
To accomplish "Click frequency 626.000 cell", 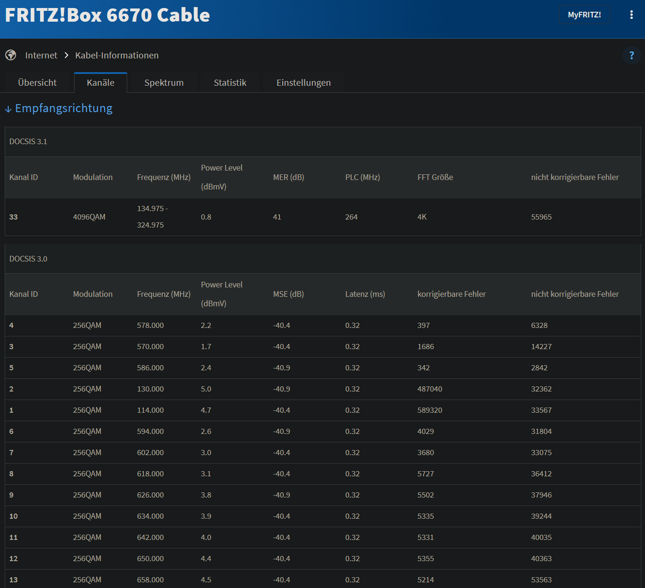I will point(150,495).
